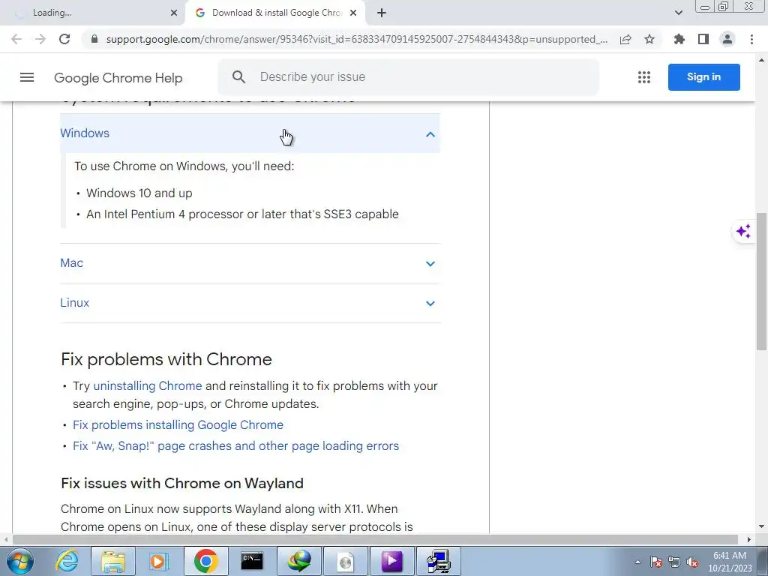
Task: Click the browser Back arrow
Action: (x=16, y=39)
